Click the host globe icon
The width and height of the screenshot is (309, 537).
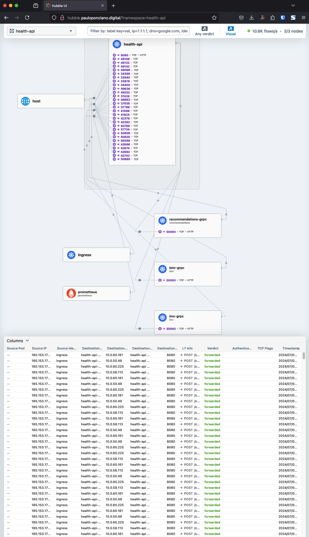pos(25,101)
